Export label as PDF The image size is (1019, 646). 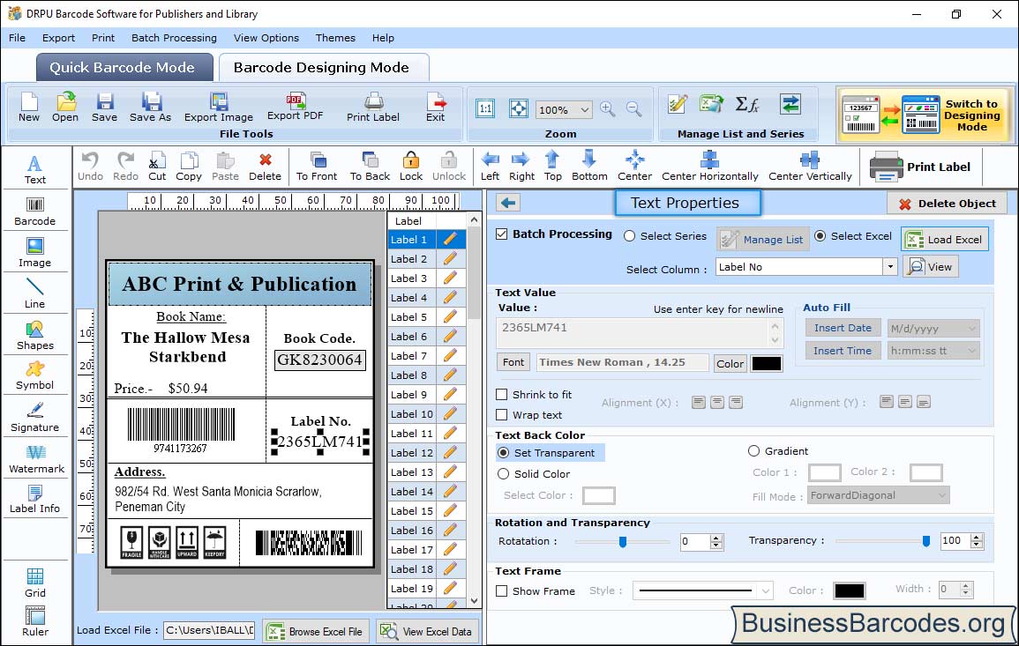point(295,108)
